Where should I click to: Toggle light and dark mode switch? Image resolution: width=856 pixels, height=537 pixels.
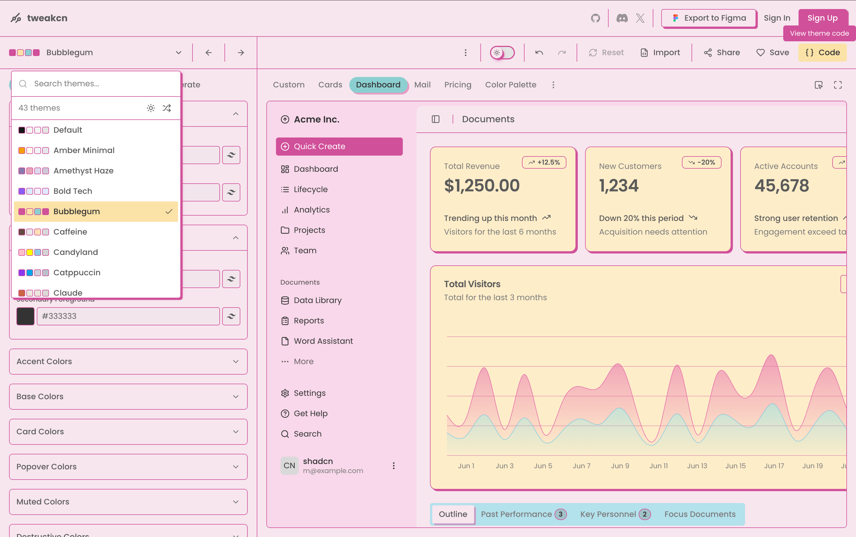point(502,53)
